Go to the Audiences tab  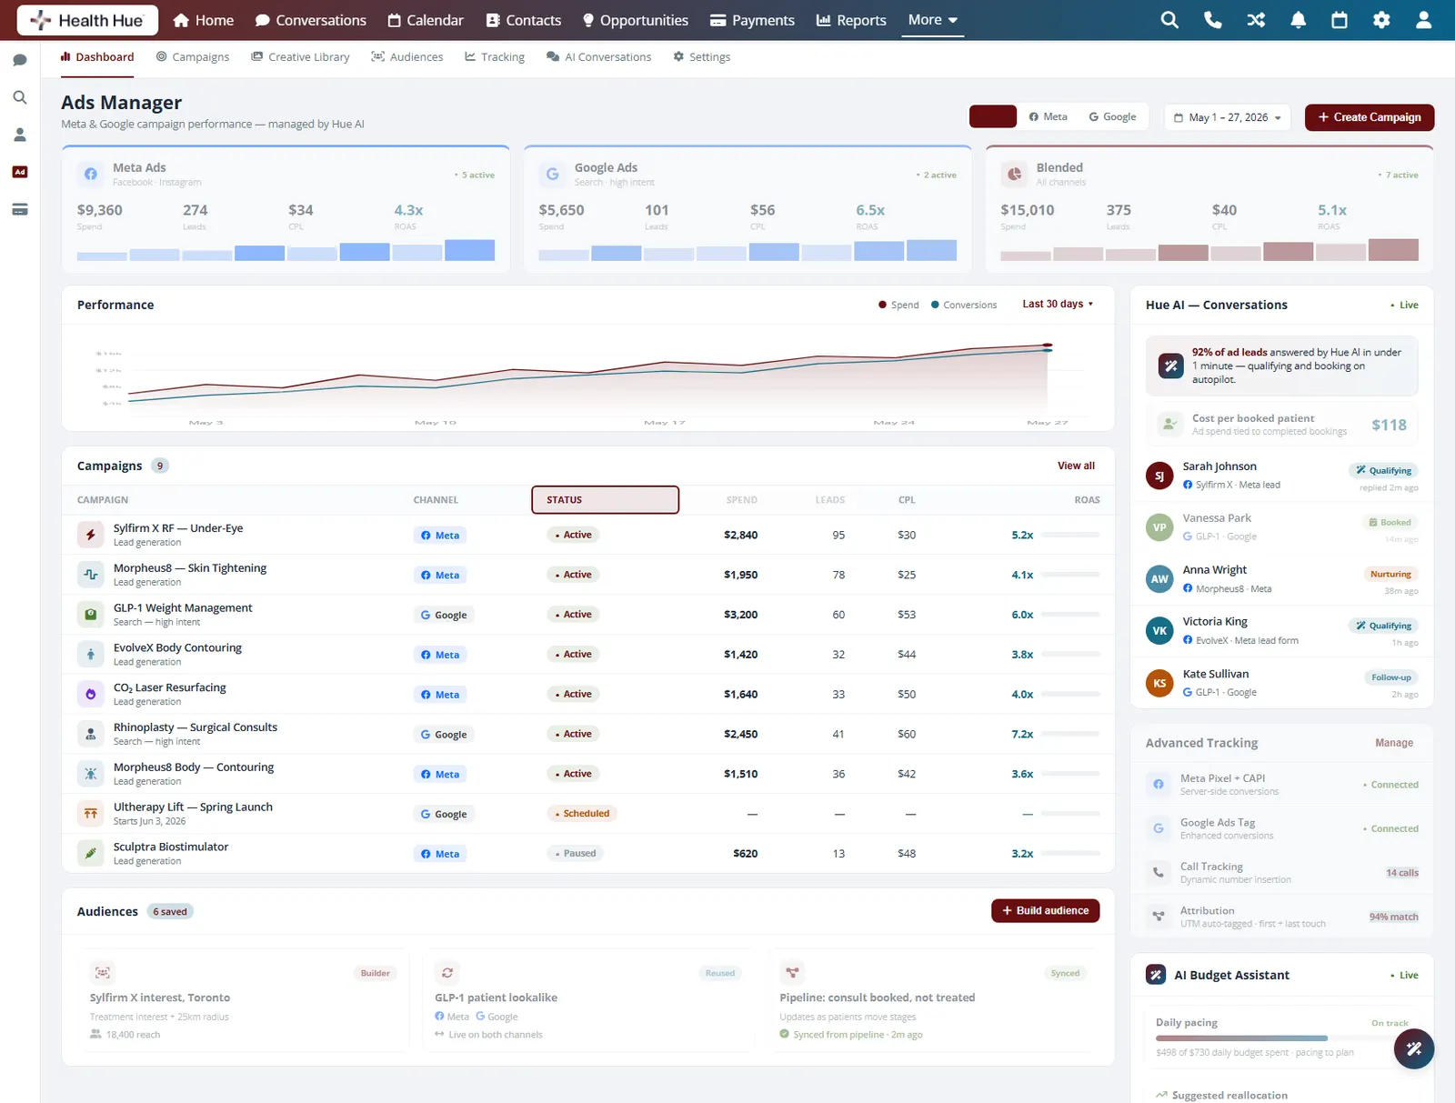tap(407, 56)
